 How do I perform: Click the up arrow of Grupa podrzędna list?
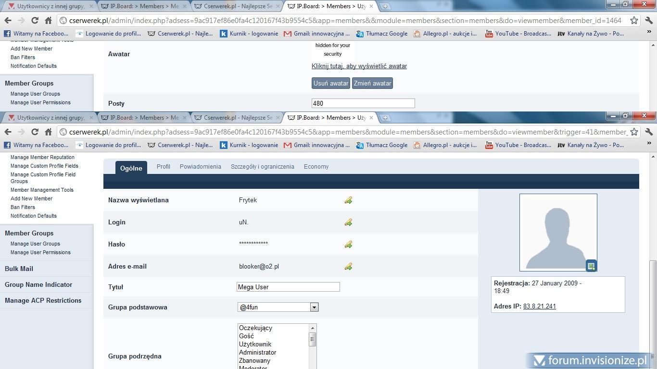[312, 328]
